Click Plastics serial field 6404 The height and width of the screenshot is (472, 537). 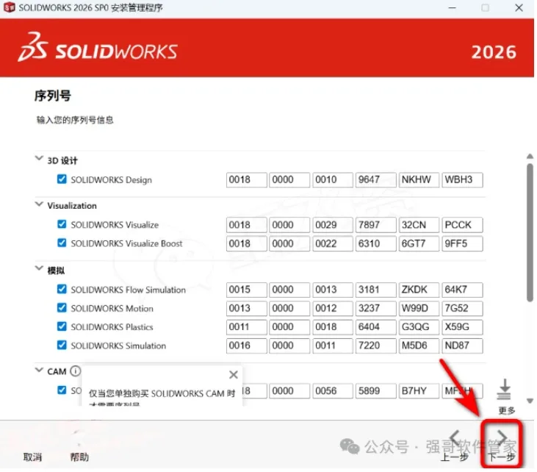tap(375, 326)
